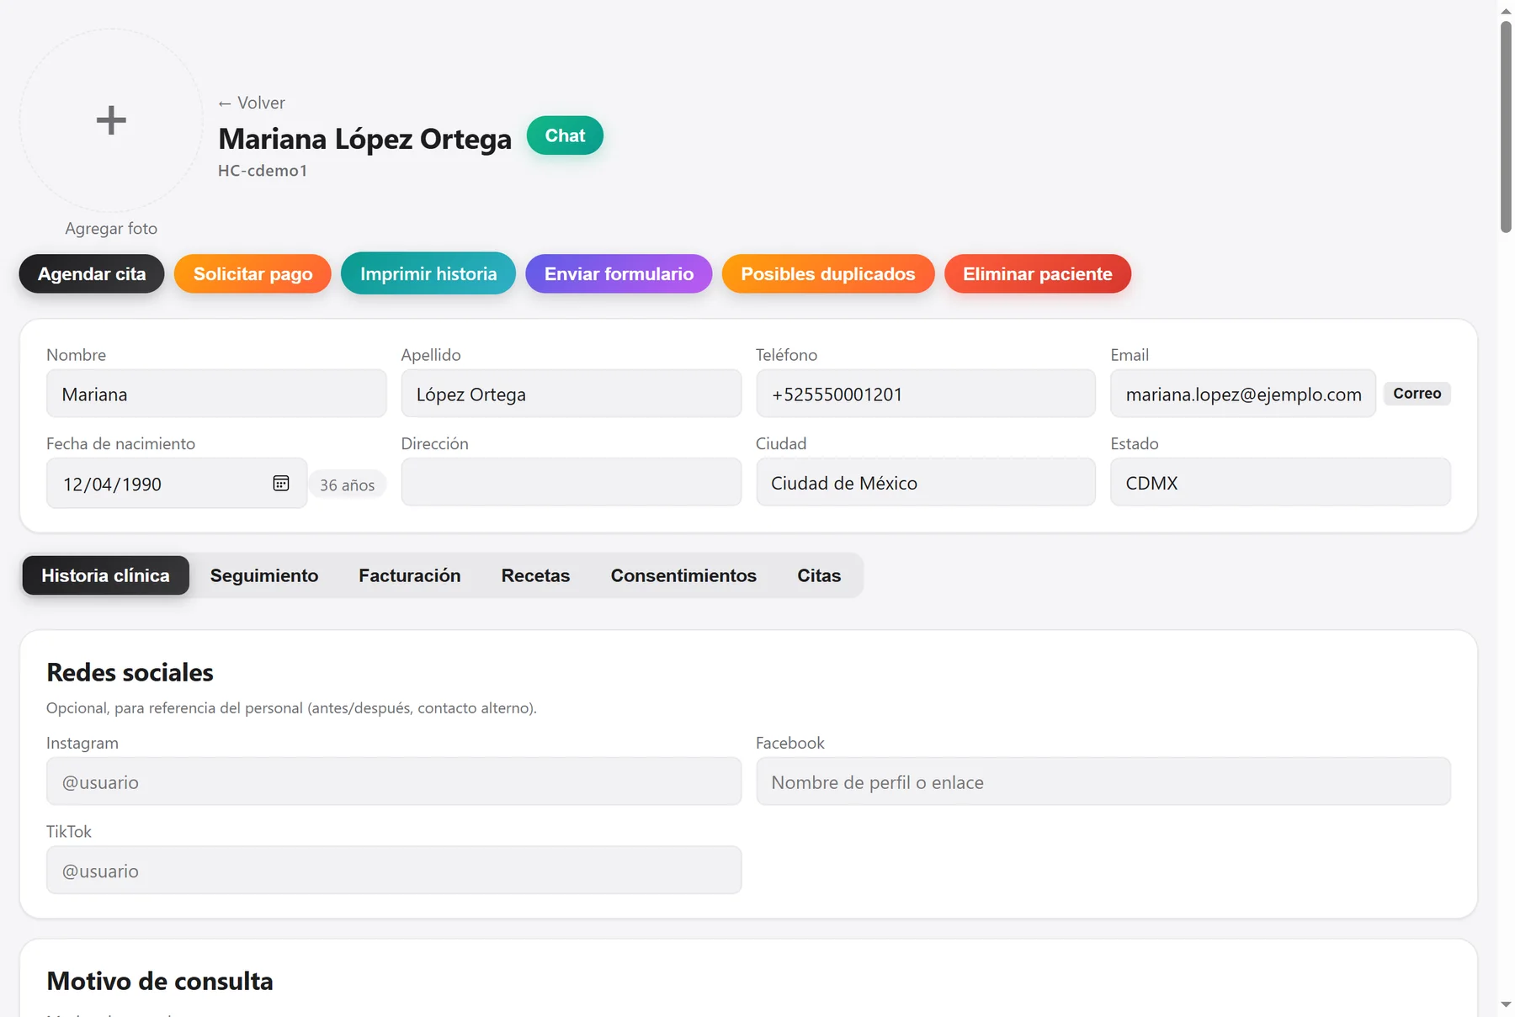Open the Recetas tab

[535, 575]
